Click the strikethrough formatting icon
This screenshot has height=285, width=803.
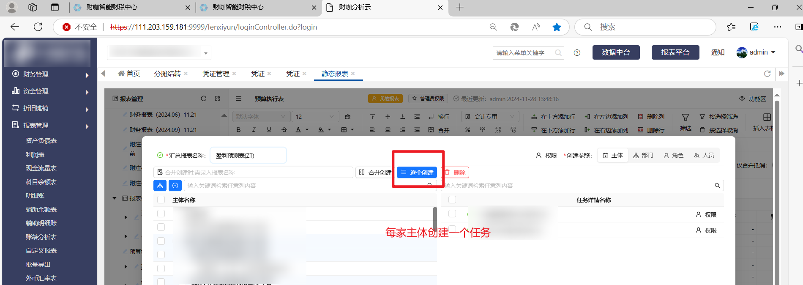point(284,130)
